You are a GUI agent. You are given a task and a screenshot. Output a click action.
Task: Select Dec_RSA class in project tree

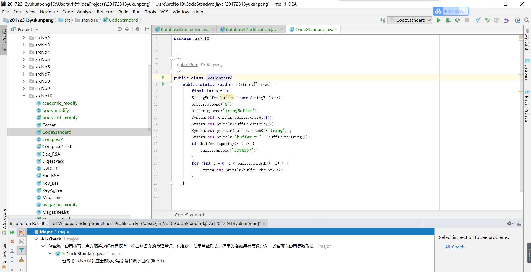click(51, 154)
